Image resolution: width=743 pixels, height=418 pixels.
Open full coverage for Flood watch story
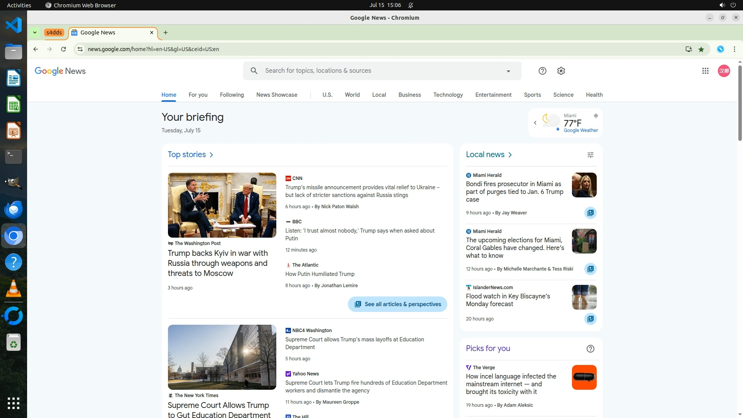[590, 319]
